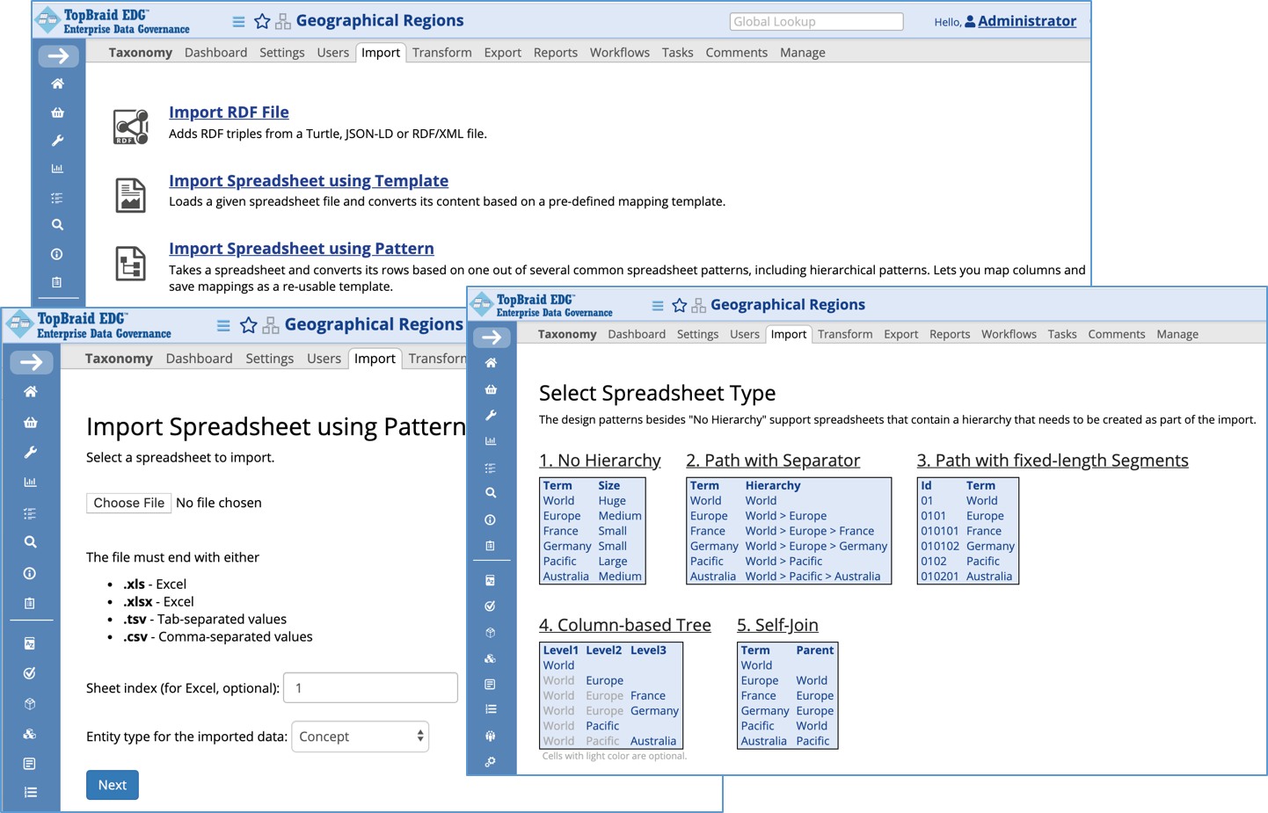Open Comments tab in top window
Image resolution: width=1268 pixels, height=813 pixels.
[x=736, y=52]
